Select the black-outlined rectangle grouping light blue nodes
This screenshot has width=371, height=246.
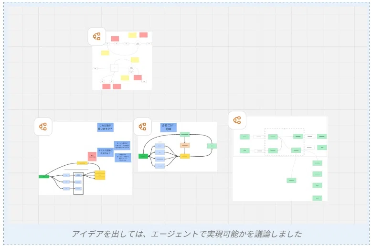(78, 183)
